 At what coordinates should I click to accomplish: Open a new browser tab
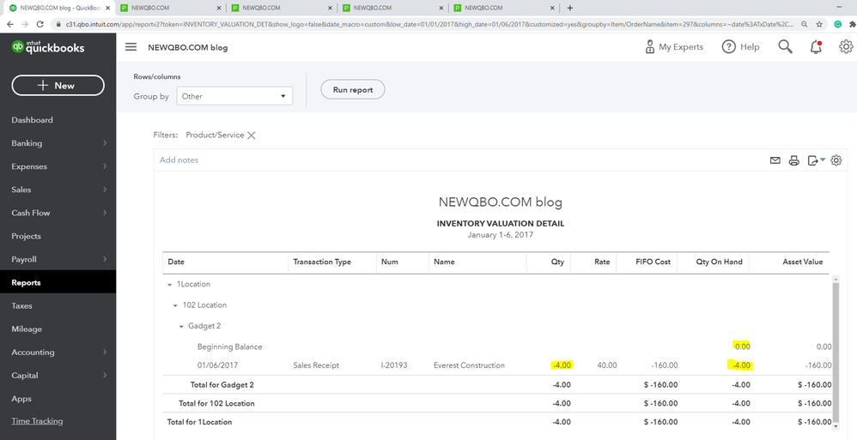coord(569,8)
